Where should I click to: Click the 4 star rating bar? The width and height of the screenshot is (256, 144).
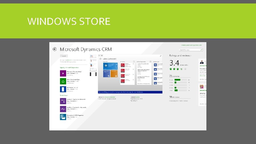181,82
